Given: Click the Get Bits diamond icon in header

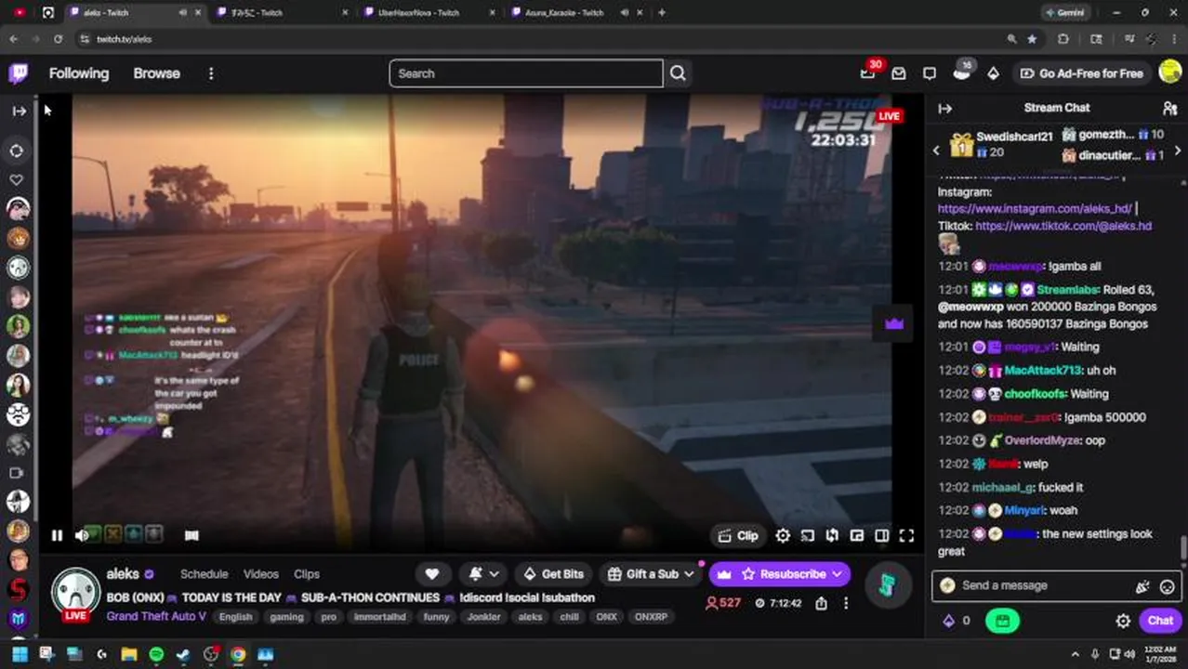Looking at the screenshot, I should point(993,73).
